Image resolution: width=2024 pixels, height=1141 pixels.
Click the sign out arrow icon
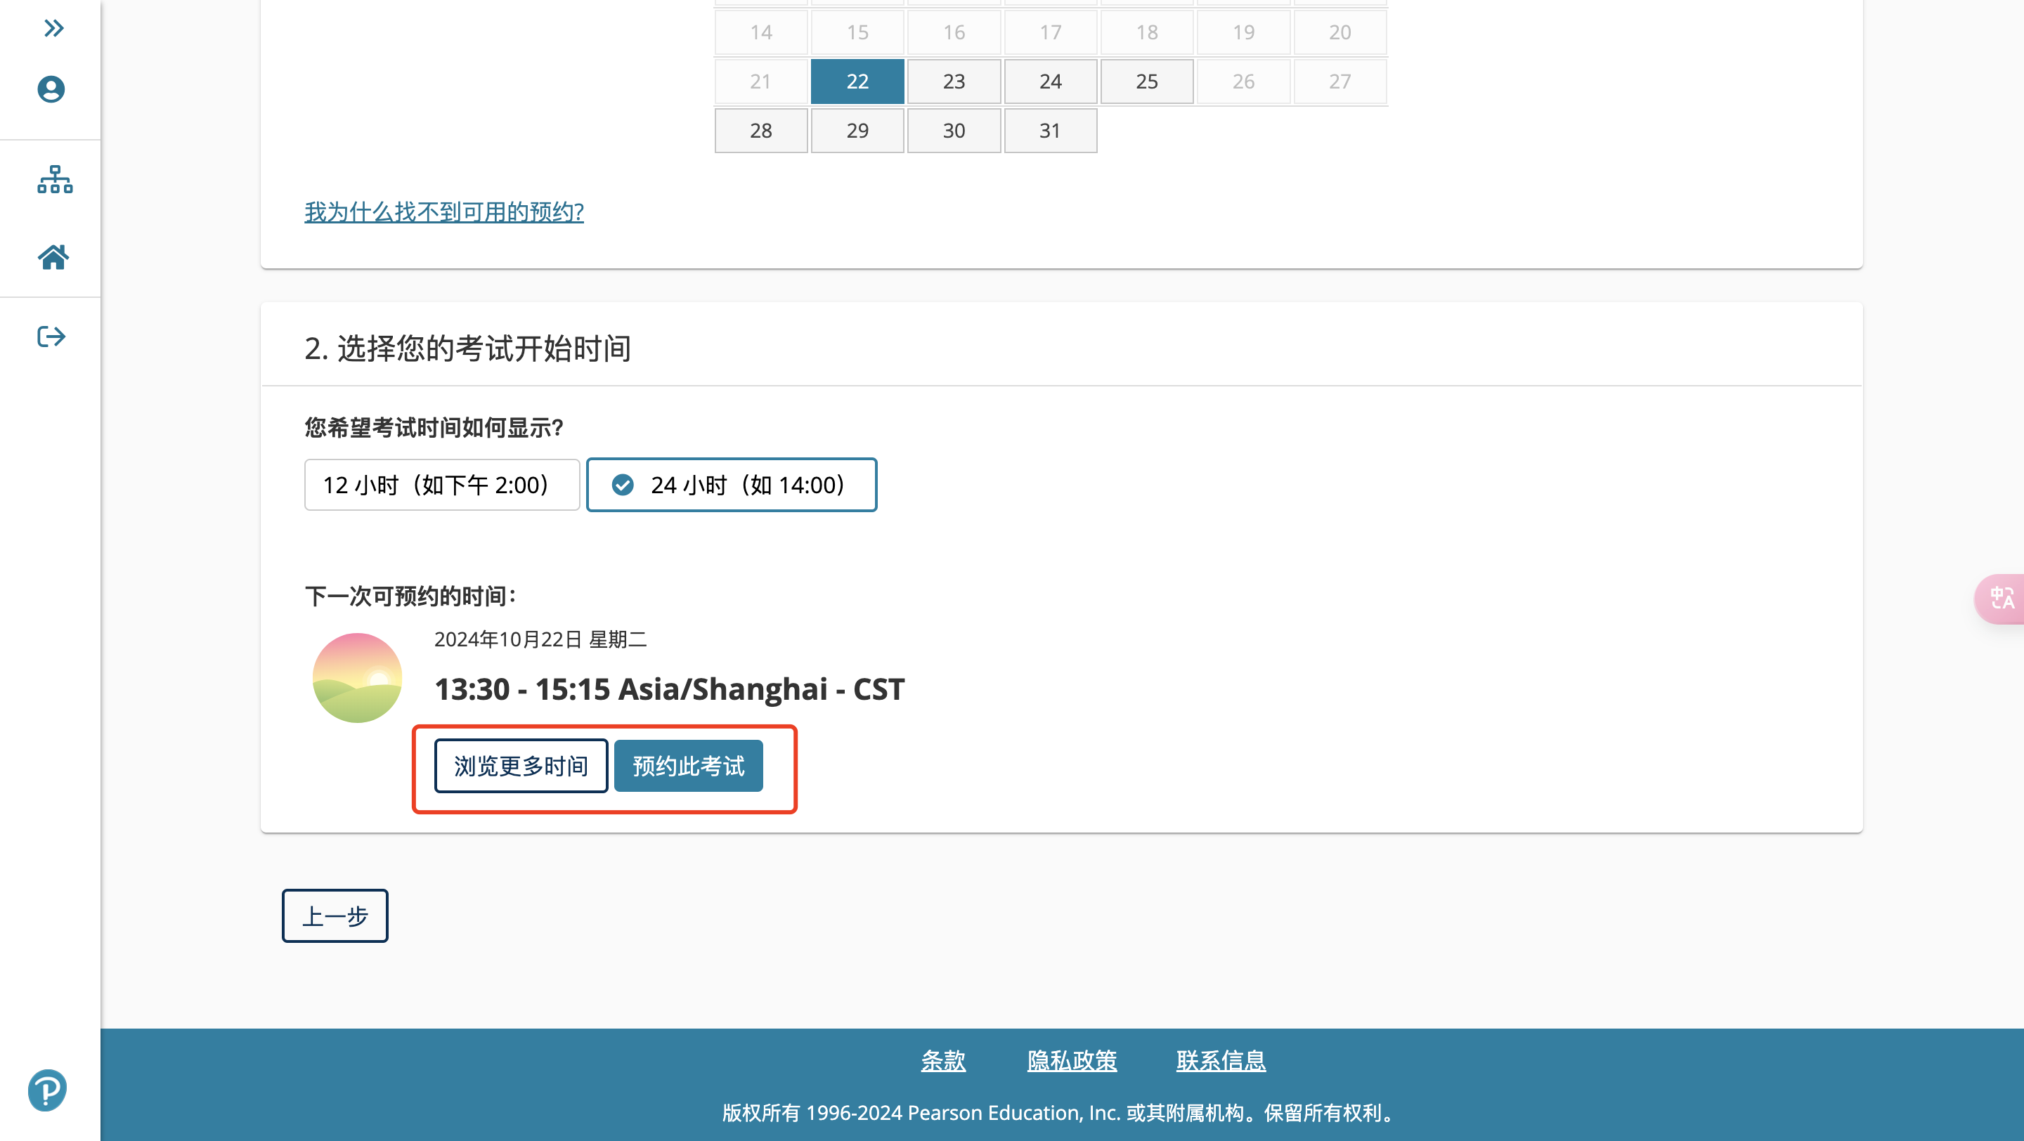[x=51, y=337]
